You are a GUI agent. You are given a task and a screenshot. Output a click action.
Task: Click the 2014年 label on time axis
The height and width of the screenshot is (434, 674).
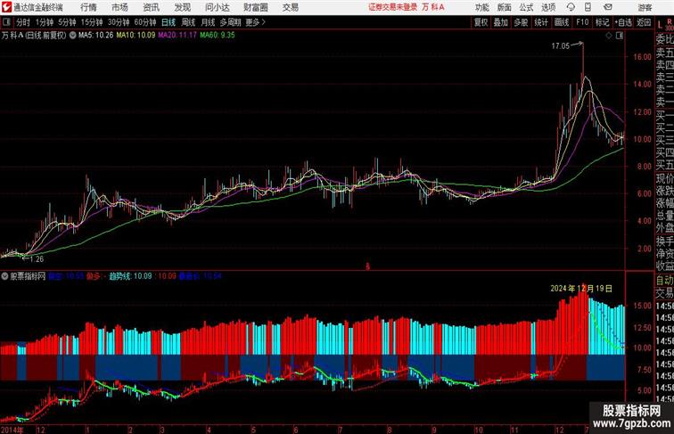pyautogui.click(x=12, y=430)
